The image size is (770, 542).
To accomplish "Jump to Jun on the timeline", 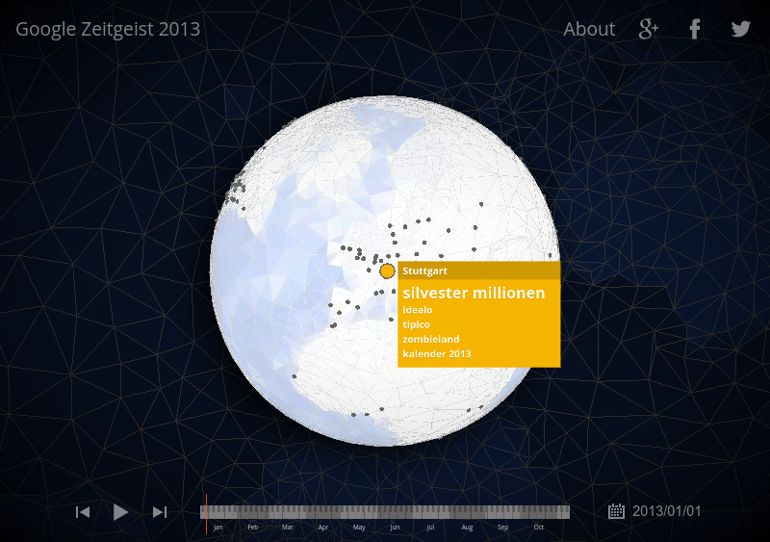I will (395, 513).
